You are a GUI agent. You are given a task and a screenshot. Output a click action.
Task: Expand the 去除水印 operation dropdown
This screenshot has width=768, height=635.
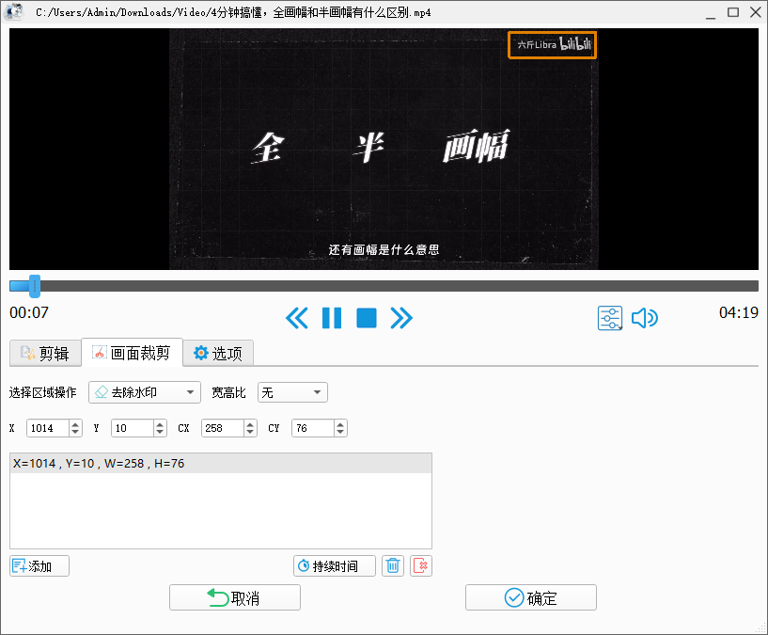click(145, 392)
